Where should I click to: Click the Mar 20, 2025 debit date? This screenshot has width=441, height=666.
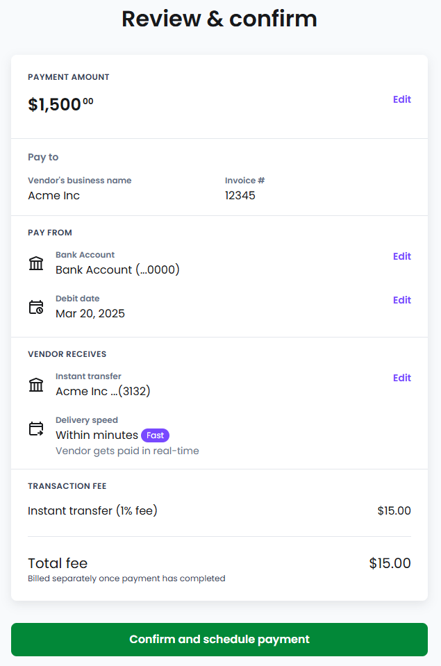point(90,313)
